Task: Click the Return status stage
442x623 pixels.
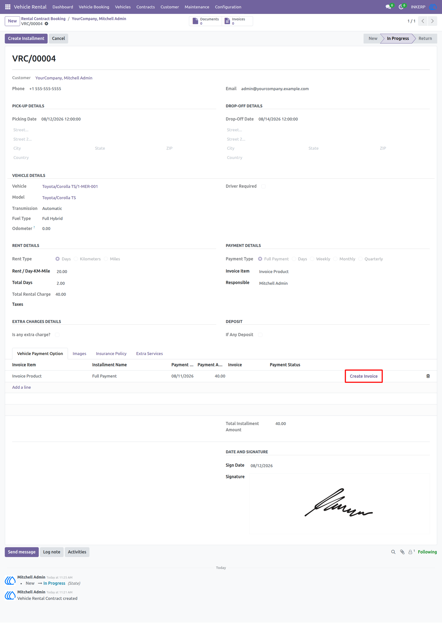Action: [x=425, y=38]
